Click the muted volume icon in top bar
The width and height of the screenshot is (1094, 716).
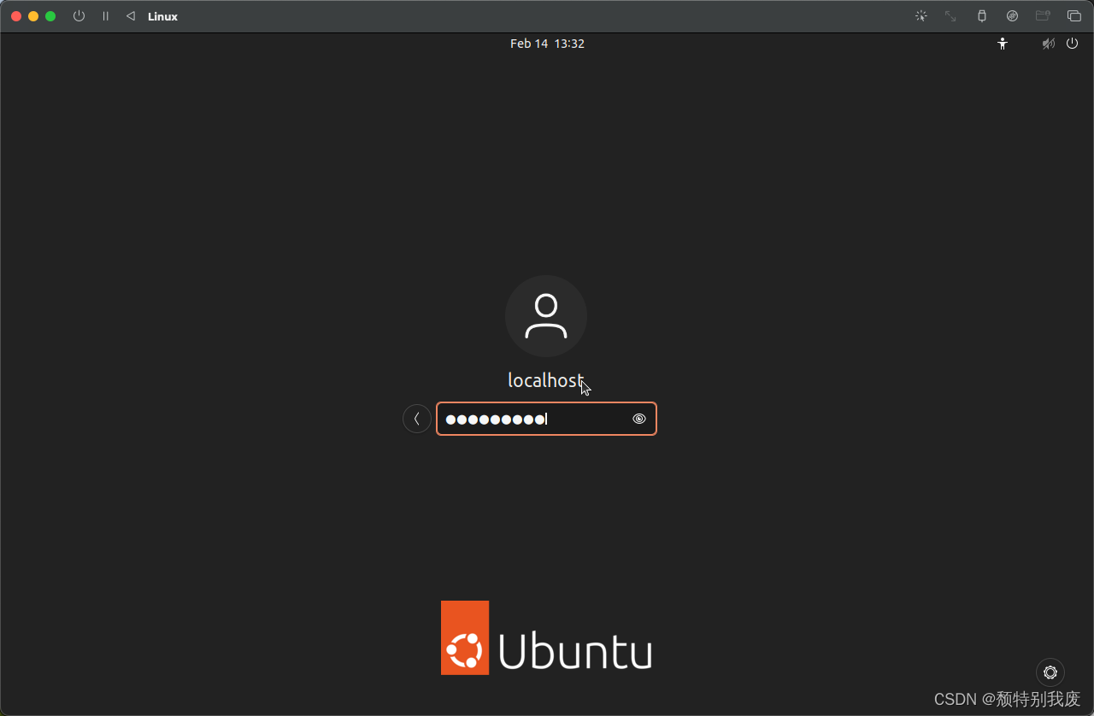tap(1049, 44)
